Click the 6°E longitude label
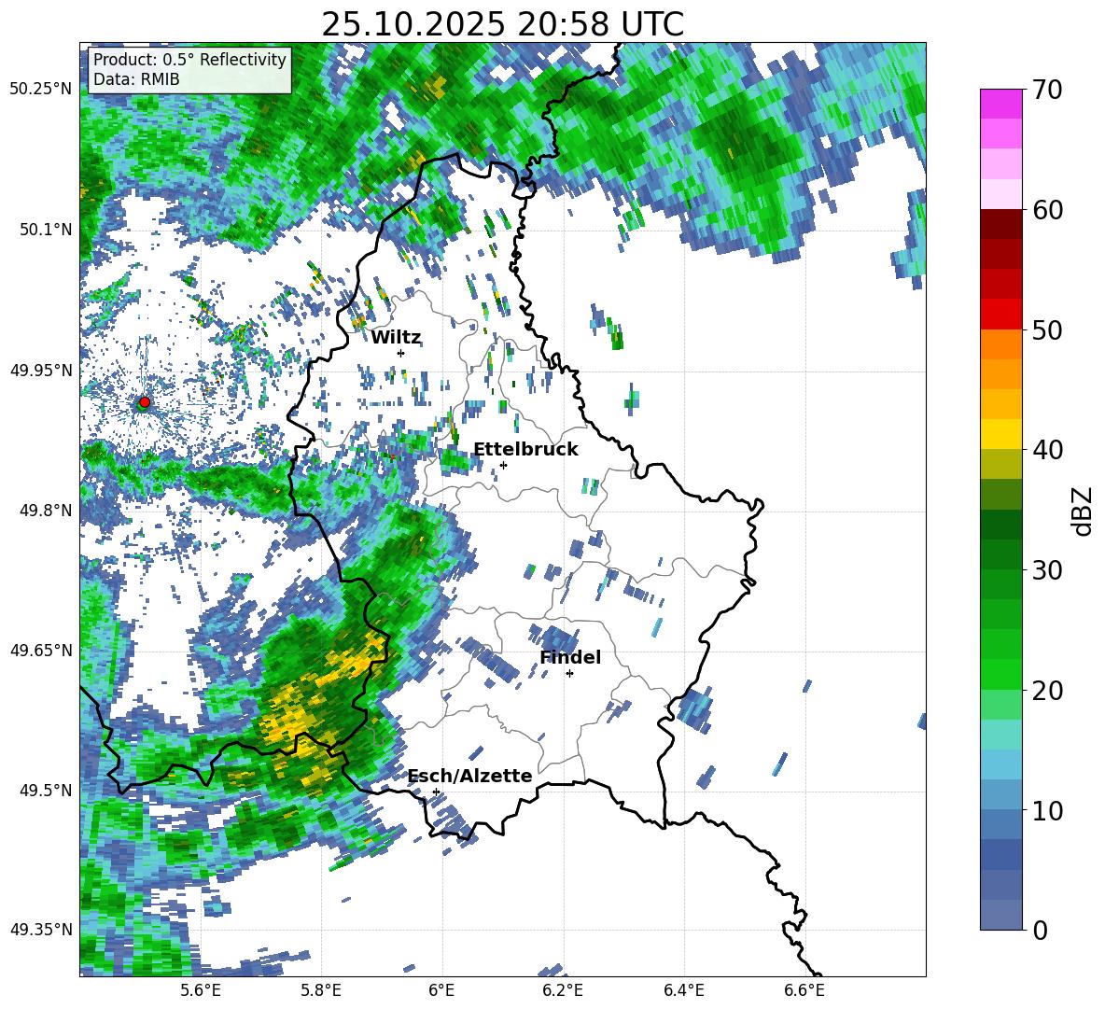 pos(441,991)
